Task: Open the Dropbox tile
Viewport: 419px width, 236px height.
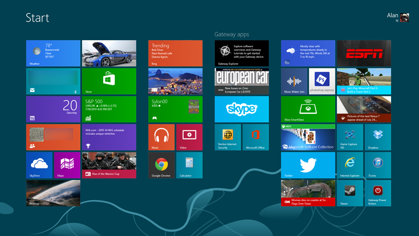Action: [378, 137]
